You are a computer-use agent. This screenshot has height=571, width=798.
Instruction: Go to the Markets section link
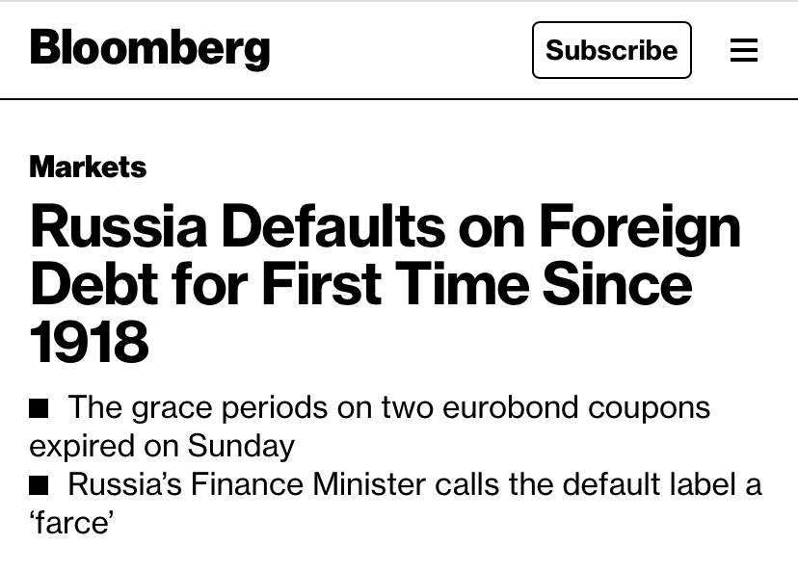coord(88,167)
